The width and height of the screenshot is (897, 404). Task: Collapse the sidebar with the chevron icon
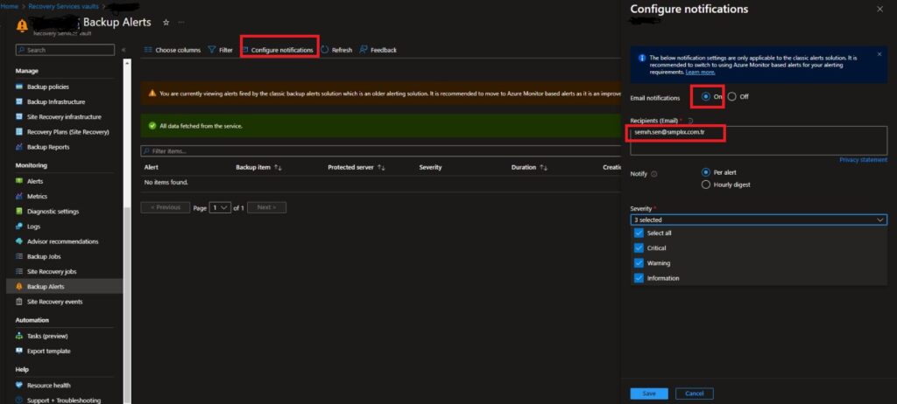(124, 50)
